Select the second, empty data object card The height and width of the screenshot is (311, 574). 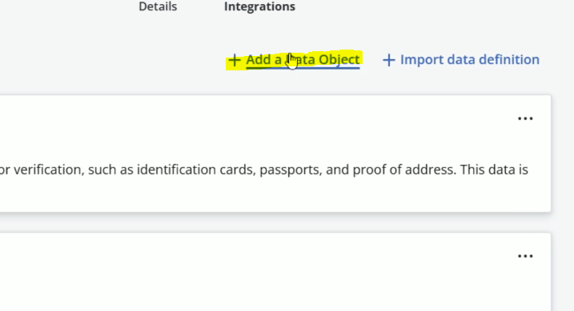[x=275, y=272]
